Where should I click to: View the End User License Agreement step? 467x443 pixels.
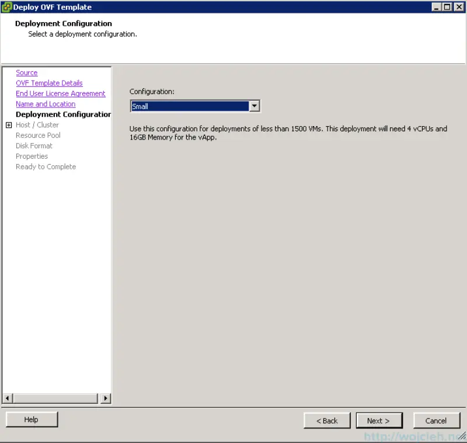(x=61, y=93)
